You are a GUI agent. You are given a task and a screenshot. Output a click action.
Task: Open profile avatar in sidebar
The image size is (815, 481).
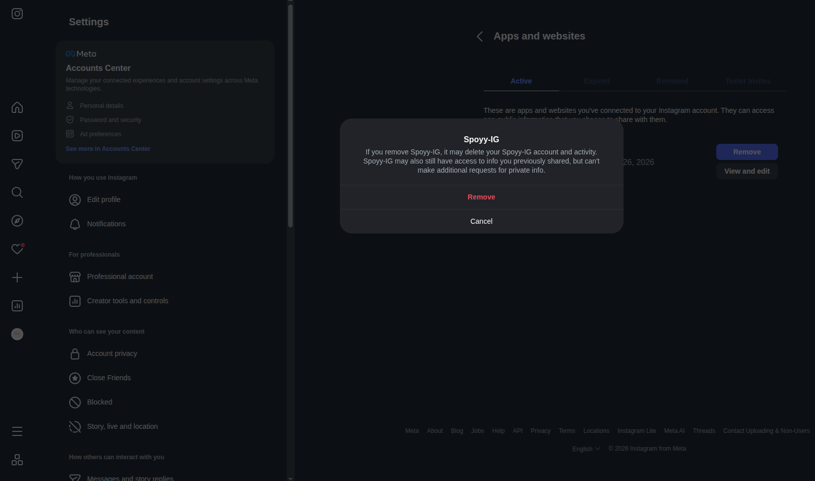pyautogui.click(x=17, y=334)
